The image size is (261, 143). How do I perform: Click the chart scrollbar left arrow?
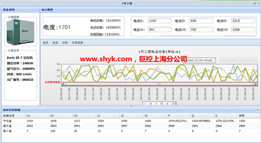click(63, 84)
